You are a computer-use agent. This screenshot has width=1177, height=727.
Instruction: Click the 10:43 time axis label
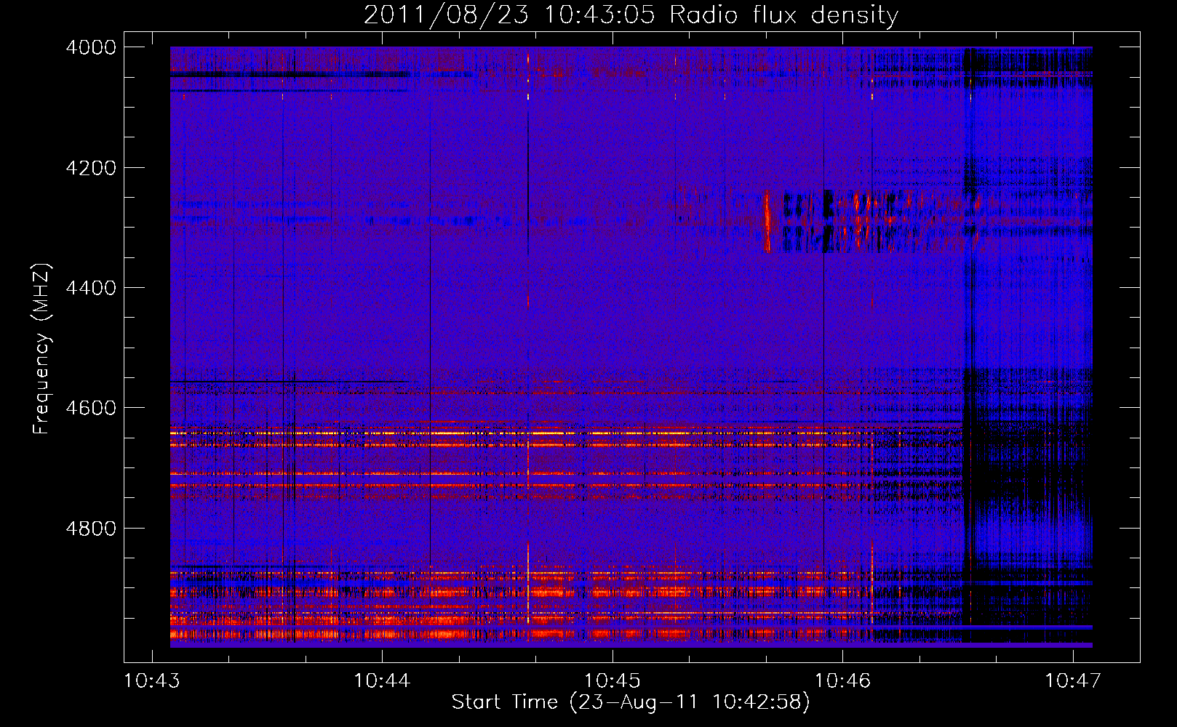[x=152, y=680]
